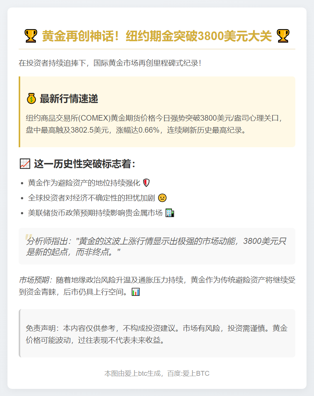Click the heading 最新行情速递
Viewport: 314px width, 396px height.
click(69, 99)
